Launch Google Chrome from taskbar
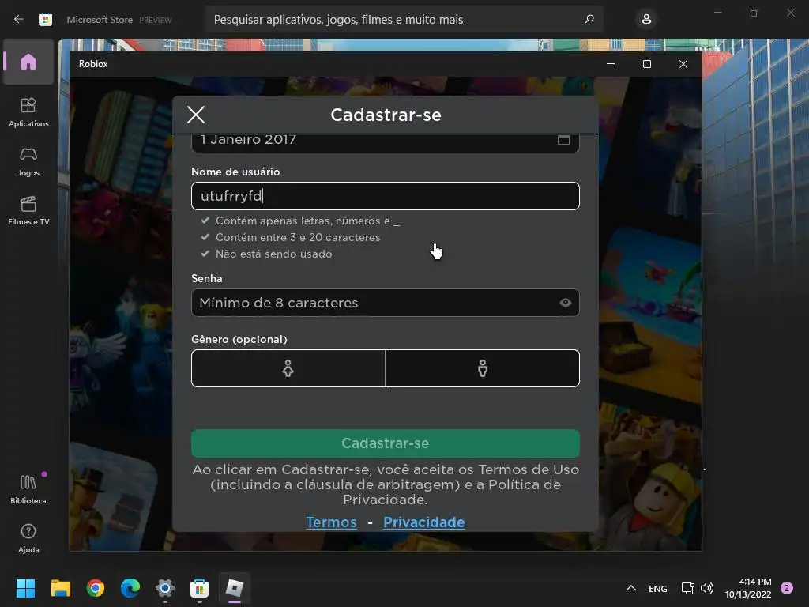809x607 pixels. pos(96,588)
